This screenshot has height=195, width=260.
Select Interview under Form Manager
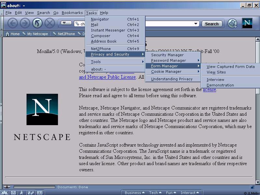[x=230, y=80]
